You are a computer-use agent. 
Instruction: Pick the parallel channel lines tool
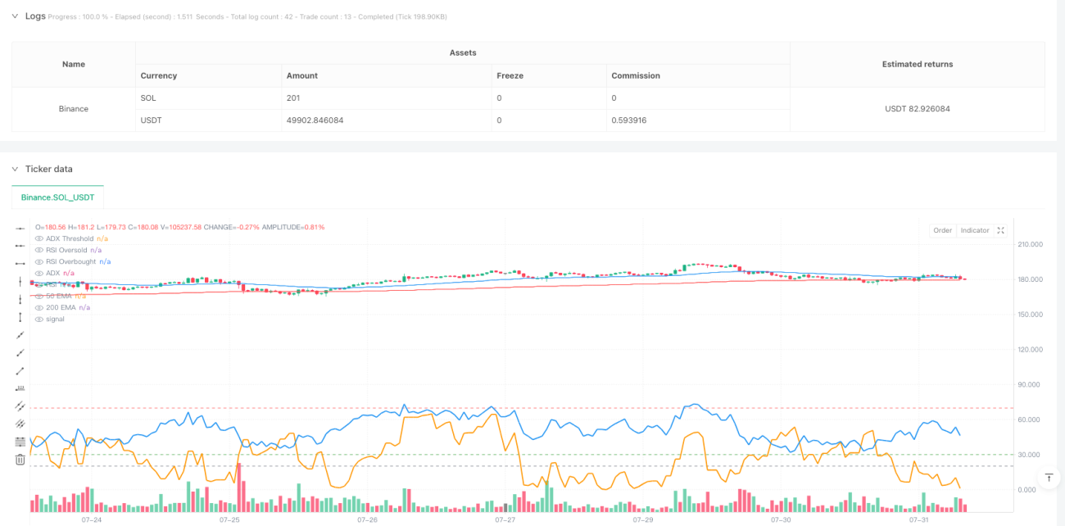(x=20, y=406)
